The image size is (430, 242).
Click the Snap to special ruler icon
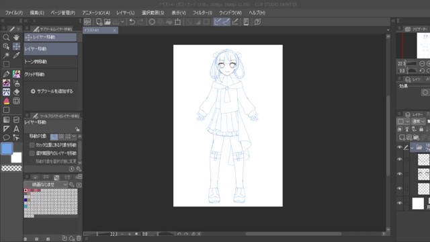point(226,22)
